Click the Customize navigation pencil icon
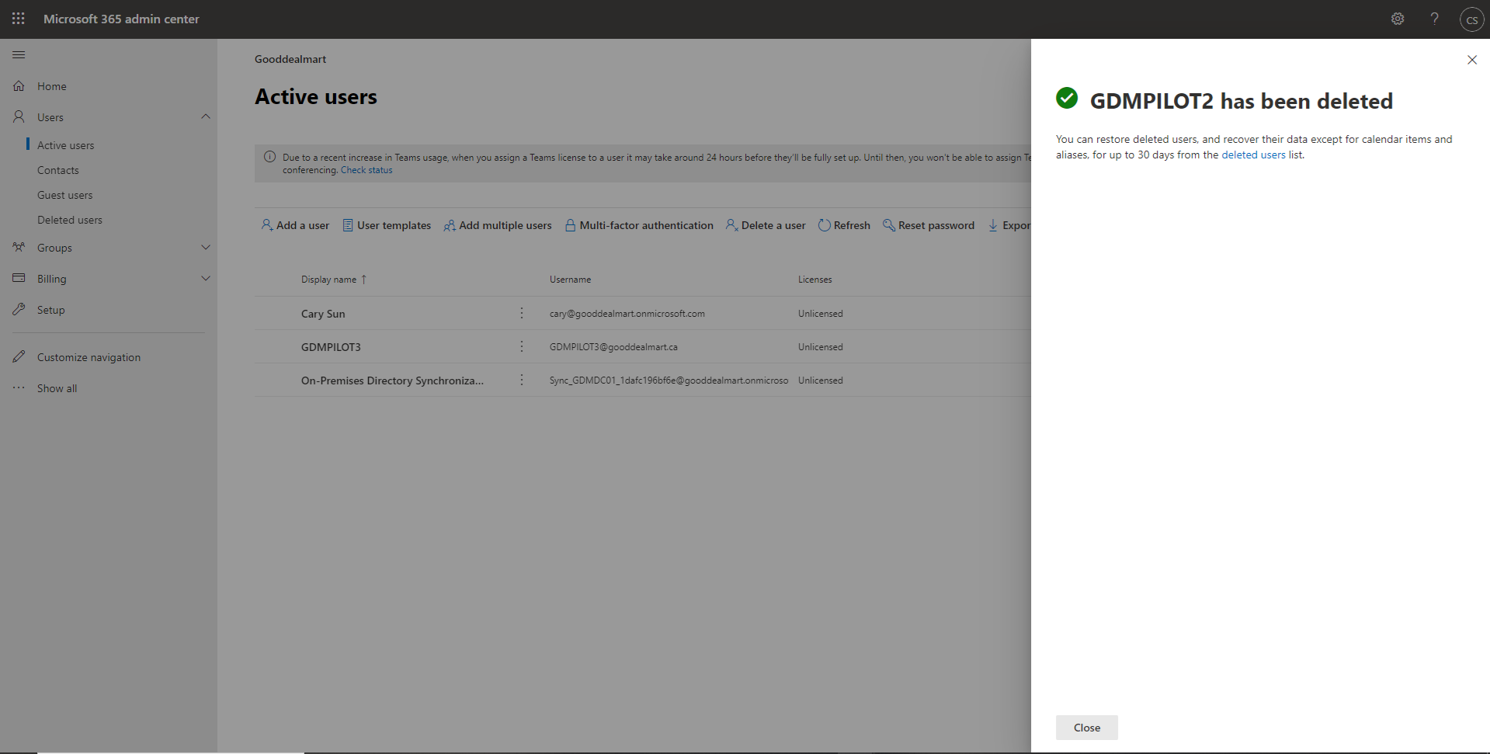 tap(19, 356)
